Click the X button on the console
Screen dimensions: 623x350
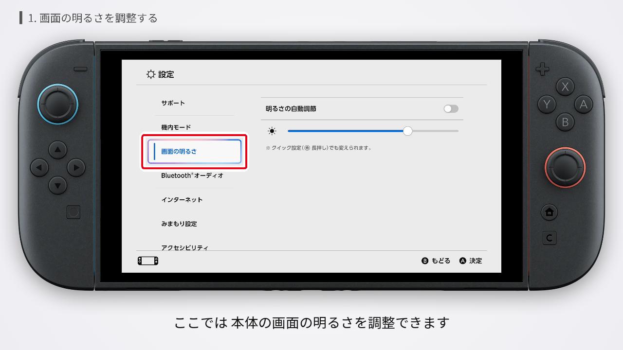tap(566, 87)
